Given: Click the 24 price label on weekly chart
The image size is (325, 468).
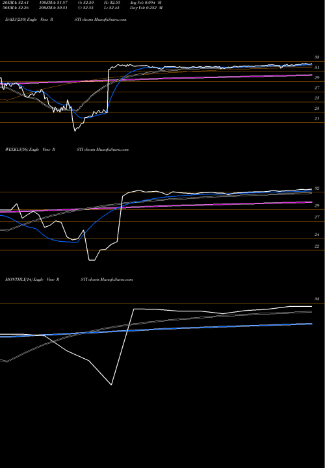Looking at the screenshot, I should tap(317, 235).
